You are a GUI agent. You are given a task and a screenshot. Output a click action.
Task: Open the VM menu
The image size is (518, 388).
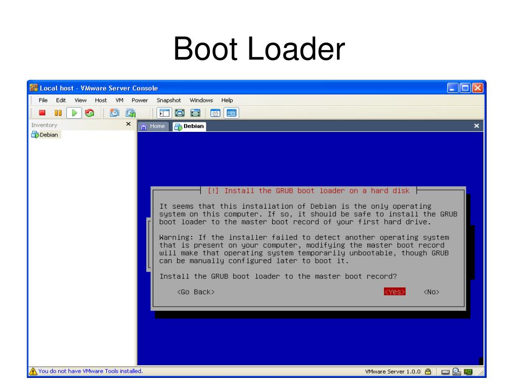(x=119, y=101)
